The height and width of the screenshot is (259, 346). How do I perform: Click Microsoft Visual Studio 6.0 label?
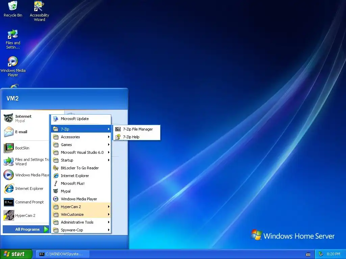pyautogui.click(x=82, y=152)
